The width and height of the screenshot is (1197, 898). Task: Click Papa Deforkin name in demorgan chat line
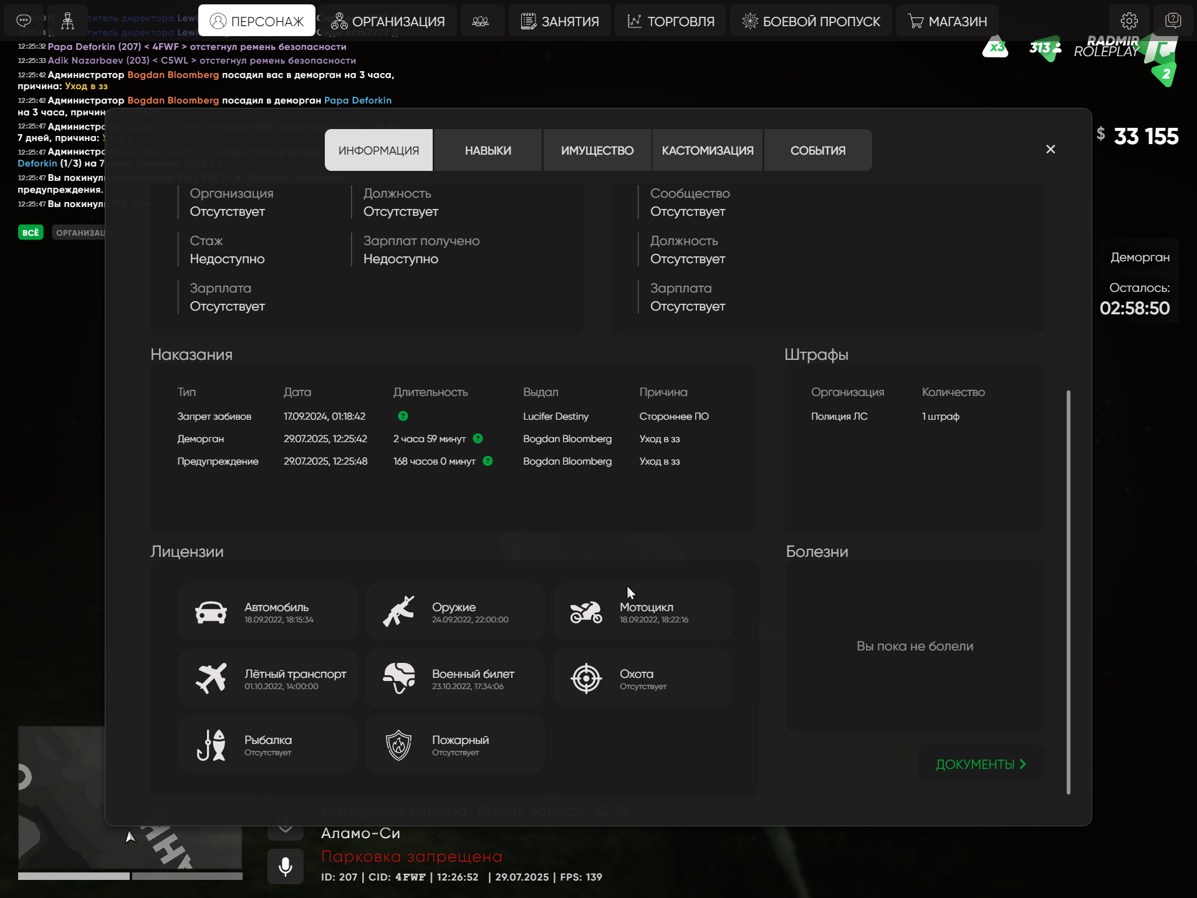coord(358,100)
